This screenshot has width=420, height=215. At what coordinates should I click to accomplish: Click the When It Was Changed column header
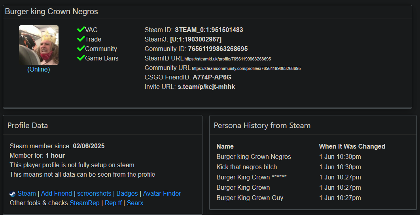[x=352, y=147]
